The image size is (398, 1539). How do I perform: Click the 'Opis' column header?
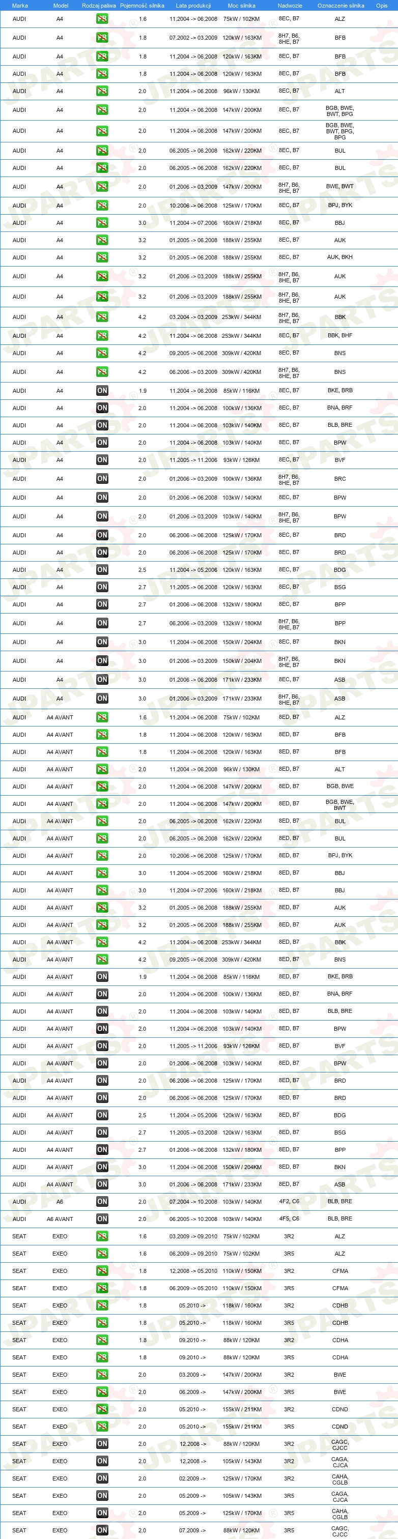click(381, 6)
